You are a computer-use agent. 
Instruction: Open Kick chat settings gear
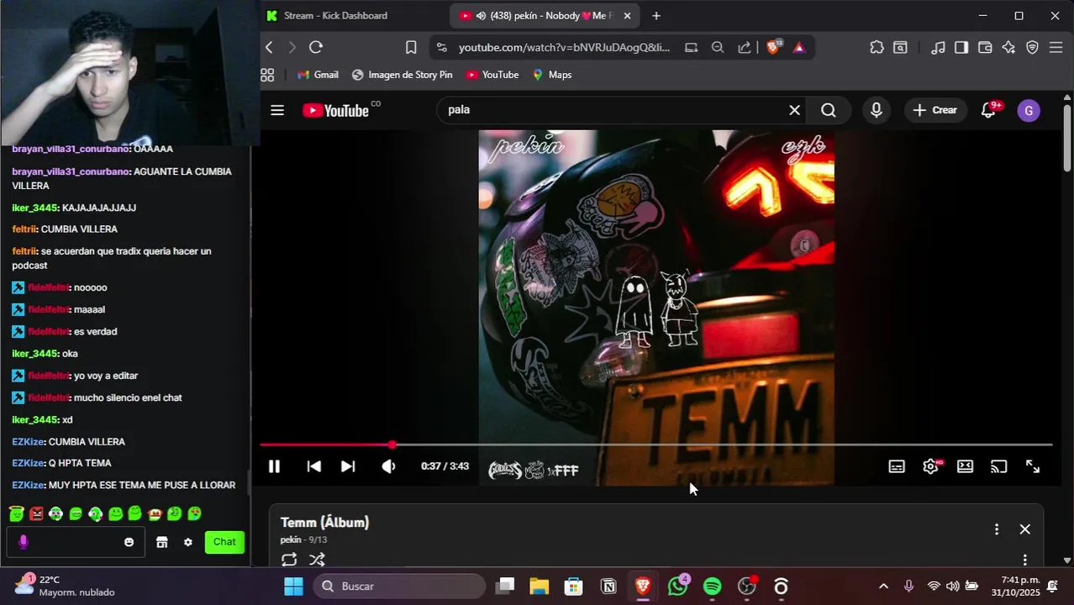pos(188,542)
